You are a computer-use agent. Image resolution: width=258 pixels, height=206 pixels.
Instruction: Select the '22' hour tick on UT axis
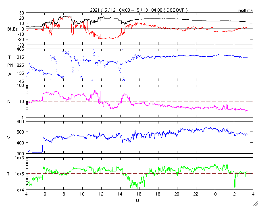point(196,194)
